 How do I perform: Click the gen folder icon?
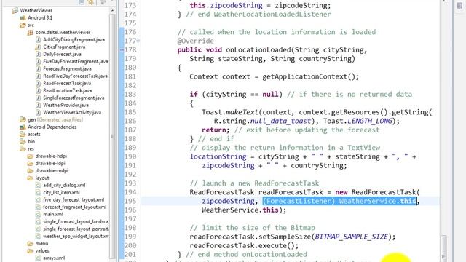(x=23, y=119)
